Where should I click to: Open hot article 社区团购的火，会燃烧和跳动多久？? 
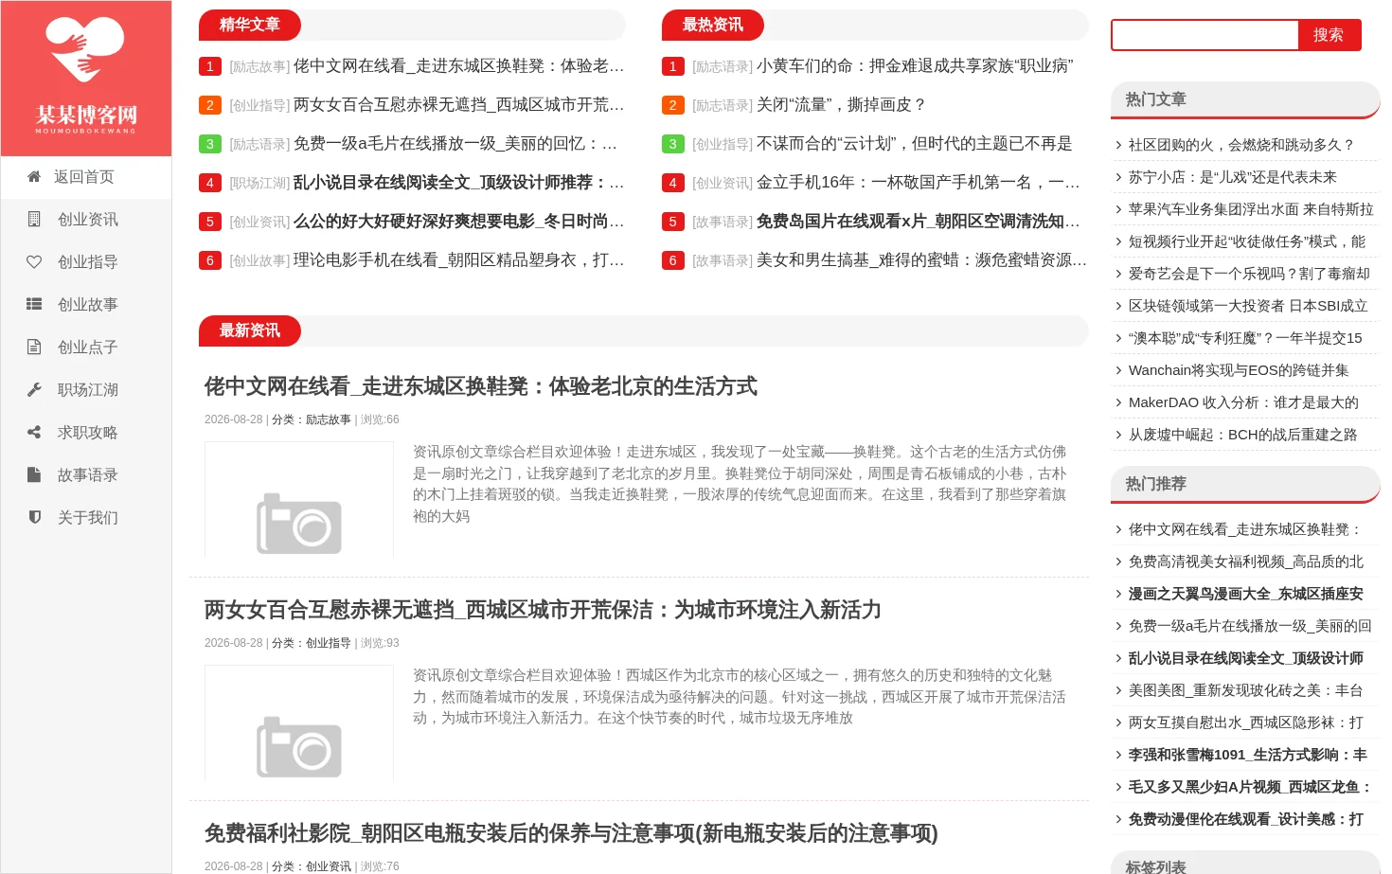[x=1241, y=145]
